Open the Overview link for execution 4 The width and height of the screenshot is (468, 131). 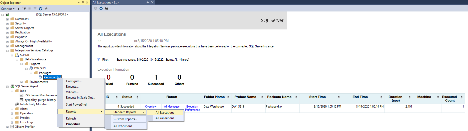point(151,107)
